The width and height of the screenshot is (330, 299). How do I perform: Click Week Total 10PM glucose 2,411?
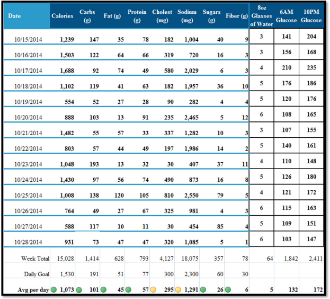click(316, 259)
